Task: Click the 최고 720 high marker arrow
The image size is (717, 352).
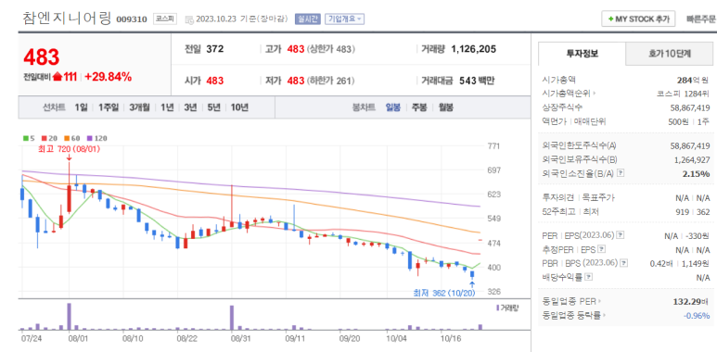Action: [69, 157]
